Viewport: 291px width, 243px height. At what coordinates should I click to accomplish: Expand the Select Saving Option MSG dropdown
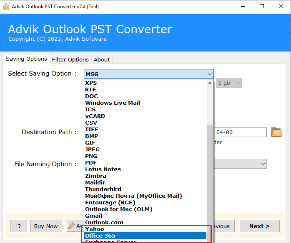pos(149,74)
